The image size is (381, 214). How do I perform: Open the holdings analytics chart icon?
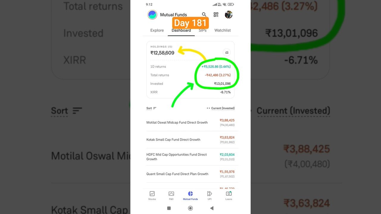(x=227, y=53)
